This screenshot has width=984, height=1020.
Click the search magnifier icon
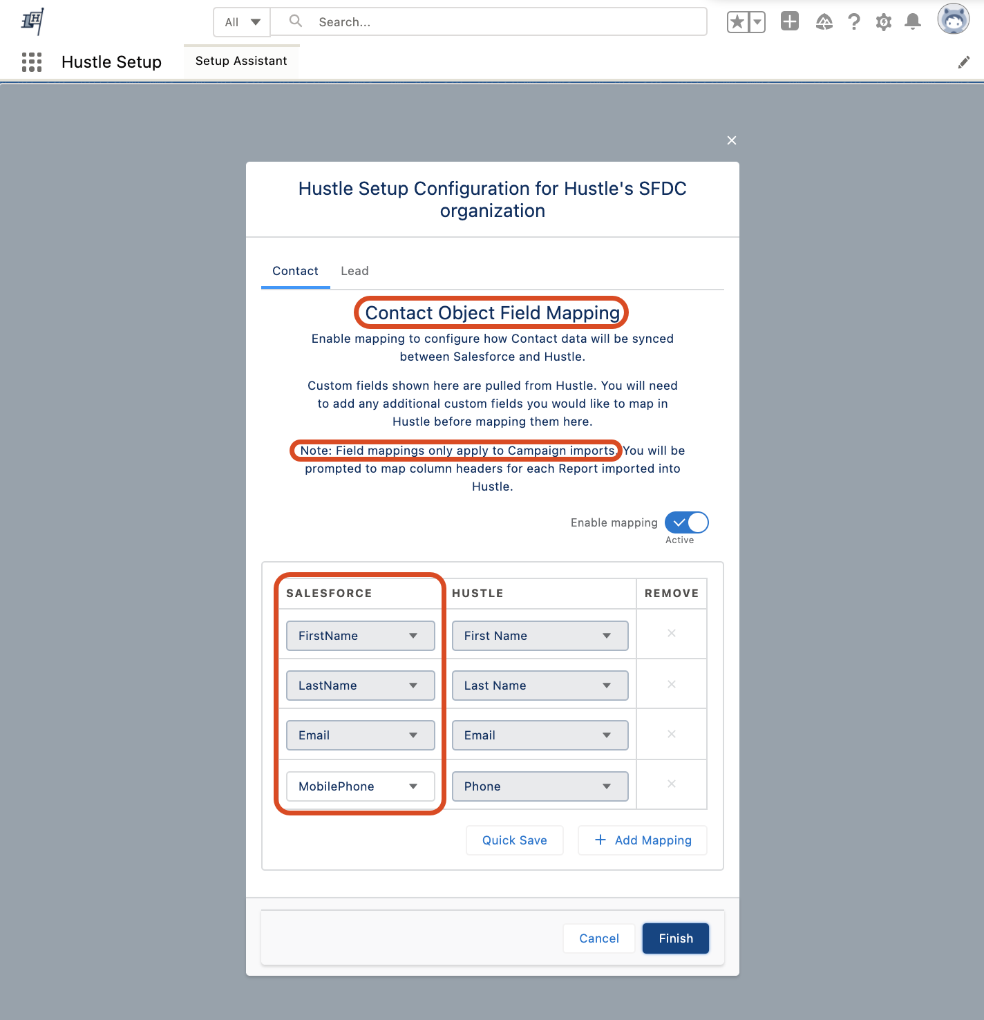pyautogui.click(x=296, y=21)
